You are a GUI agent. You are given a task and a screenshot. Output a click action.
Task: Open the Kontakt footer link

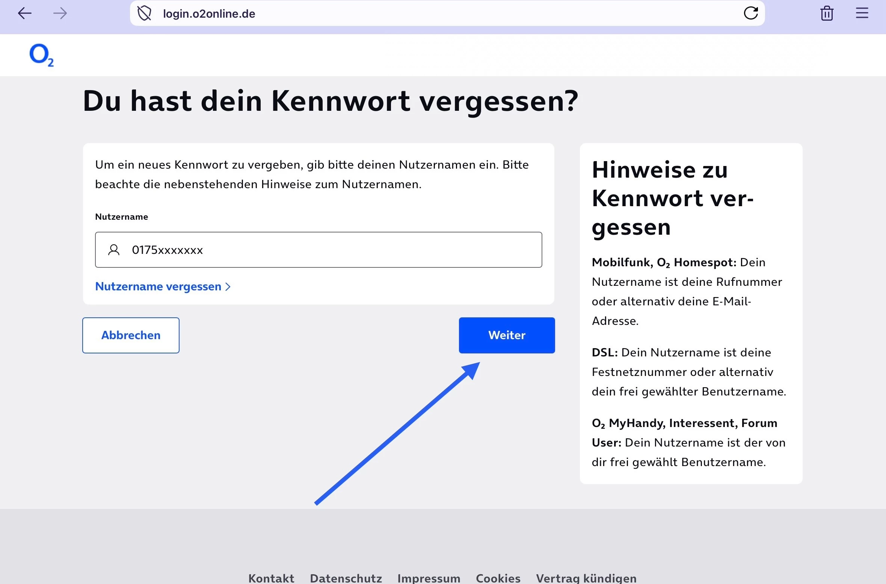point(271,578)
